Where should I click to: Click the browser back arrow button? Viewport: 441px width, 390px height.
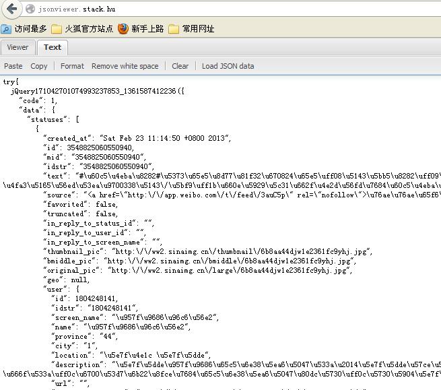coord(11,9)
